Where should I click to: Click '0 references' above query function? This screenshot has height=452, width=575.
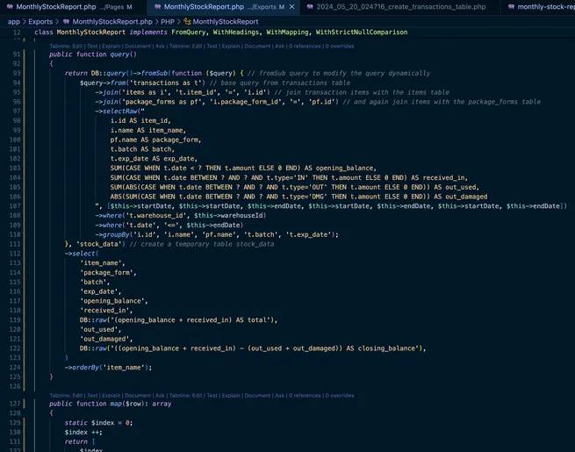click(x=305, y=47)
